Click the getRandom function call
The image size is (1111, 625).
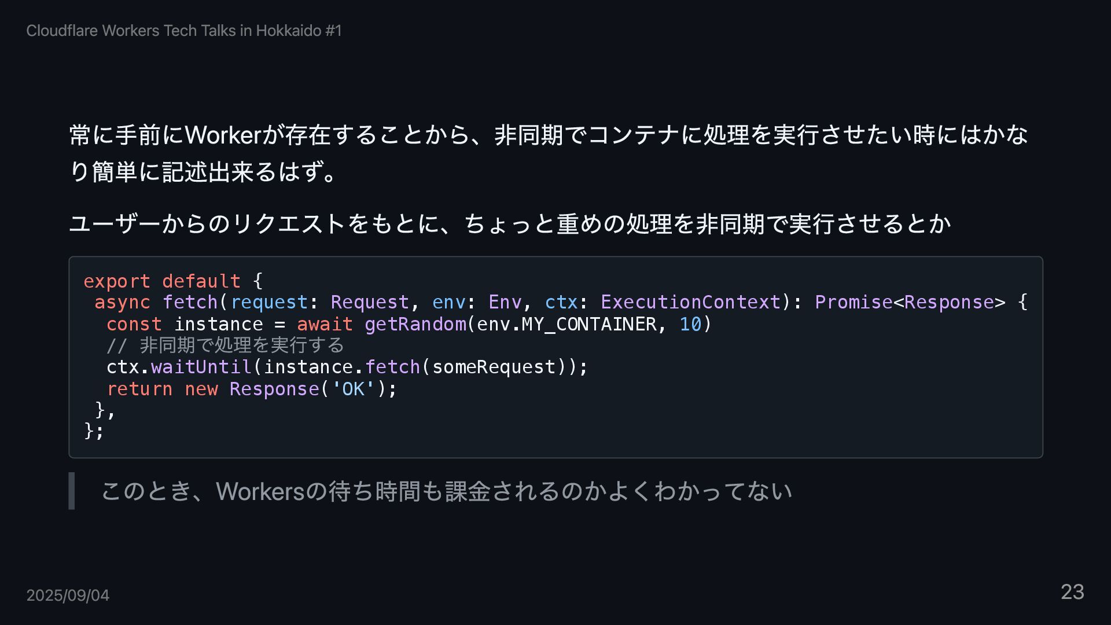click(x=415, y=324)
